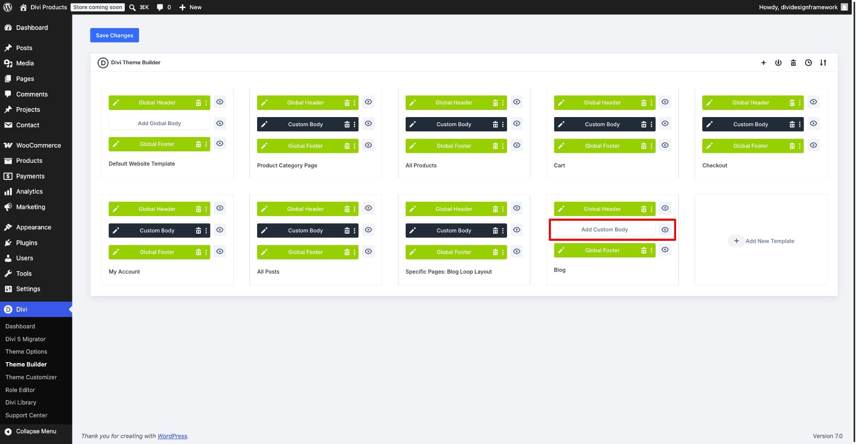Viewport: 857px width, 444px height.
Task: Open Howdy, dividesignframework account menu
Action: (x=803, y=7)
